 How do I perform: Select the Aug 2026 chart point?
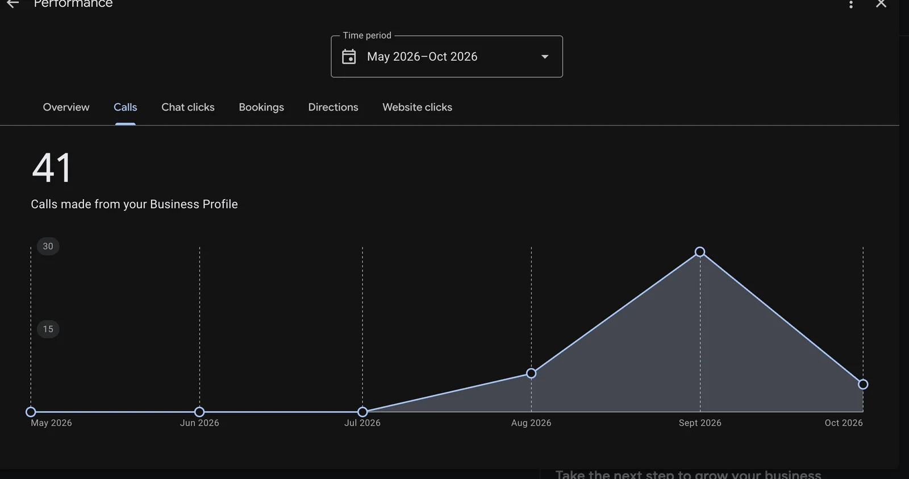pos(531,373)
